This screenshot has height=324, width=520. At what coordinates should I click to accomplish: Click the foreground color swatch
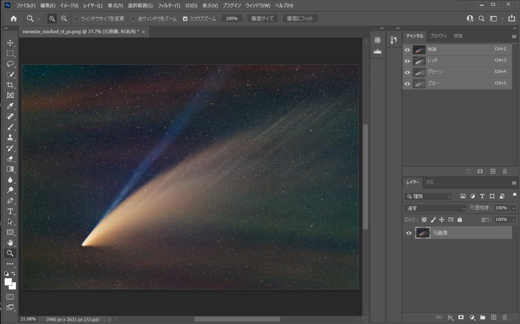(8, 282)
